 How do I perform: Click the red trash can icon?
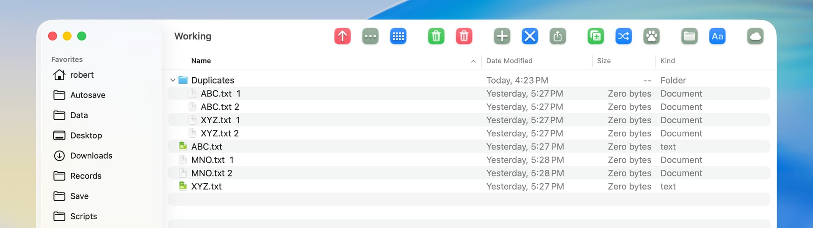click(464, 36)
